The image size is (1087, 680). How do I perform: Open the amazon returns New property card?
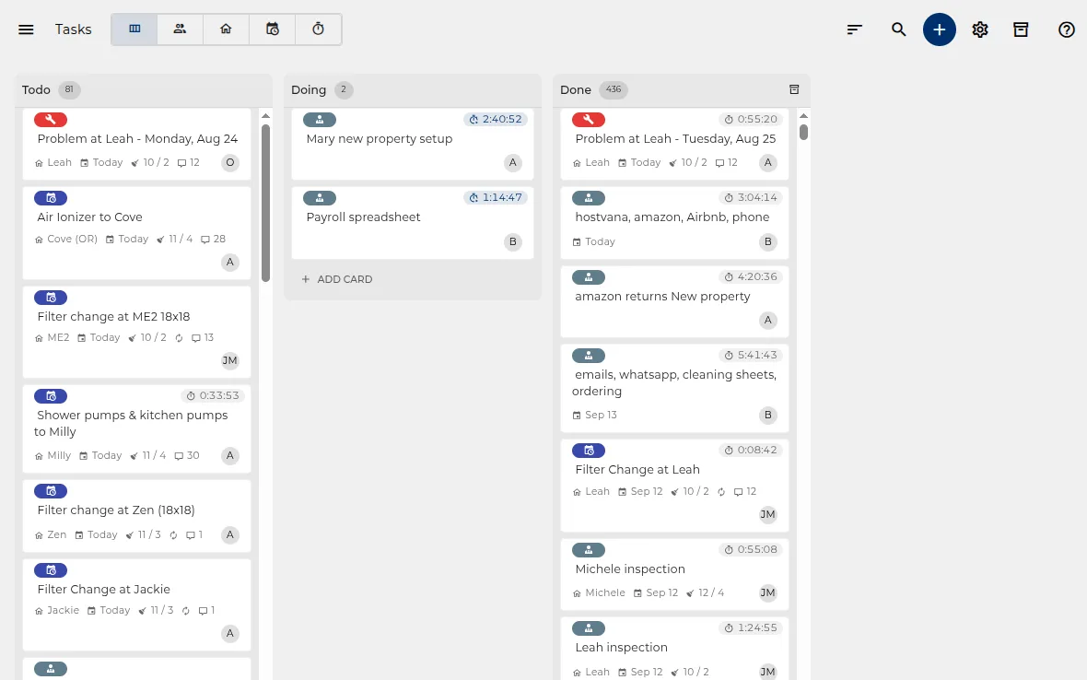tap(674, 301)
